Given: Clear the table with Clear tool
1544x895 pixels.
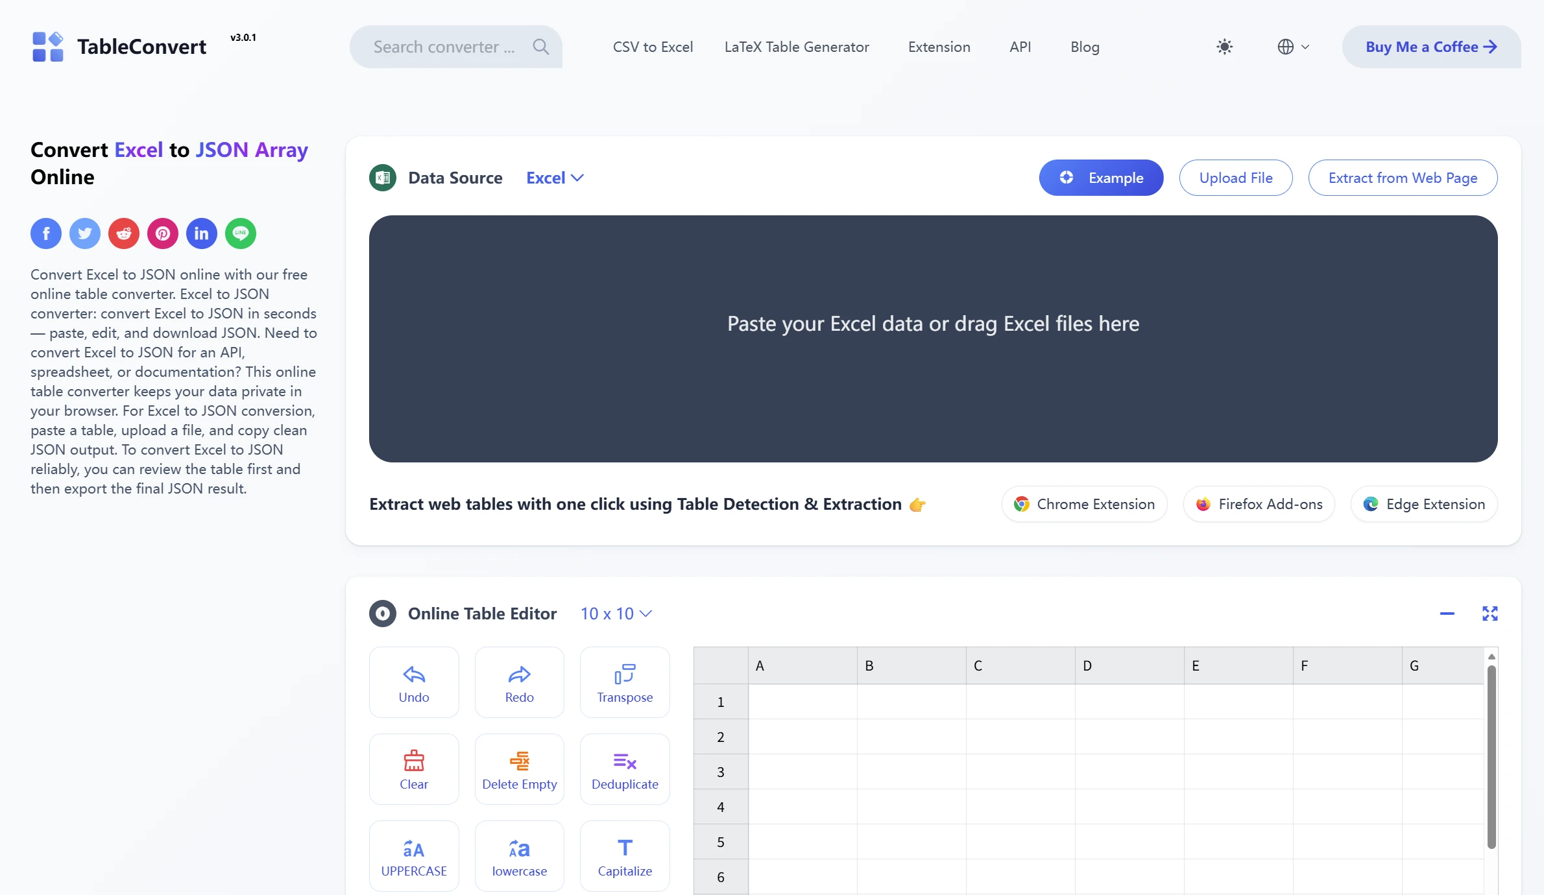Looking at the screenshot, I should click(414, 769).
